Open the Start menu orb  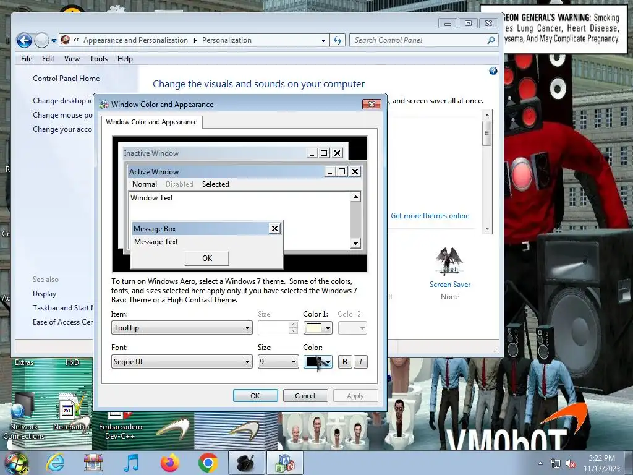pos(15,463)
